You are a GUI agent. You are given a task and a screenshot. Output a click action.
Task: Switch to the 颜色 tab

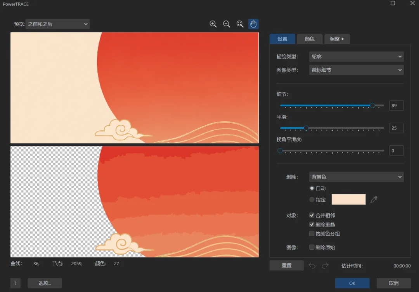click(x=310, y=39)
